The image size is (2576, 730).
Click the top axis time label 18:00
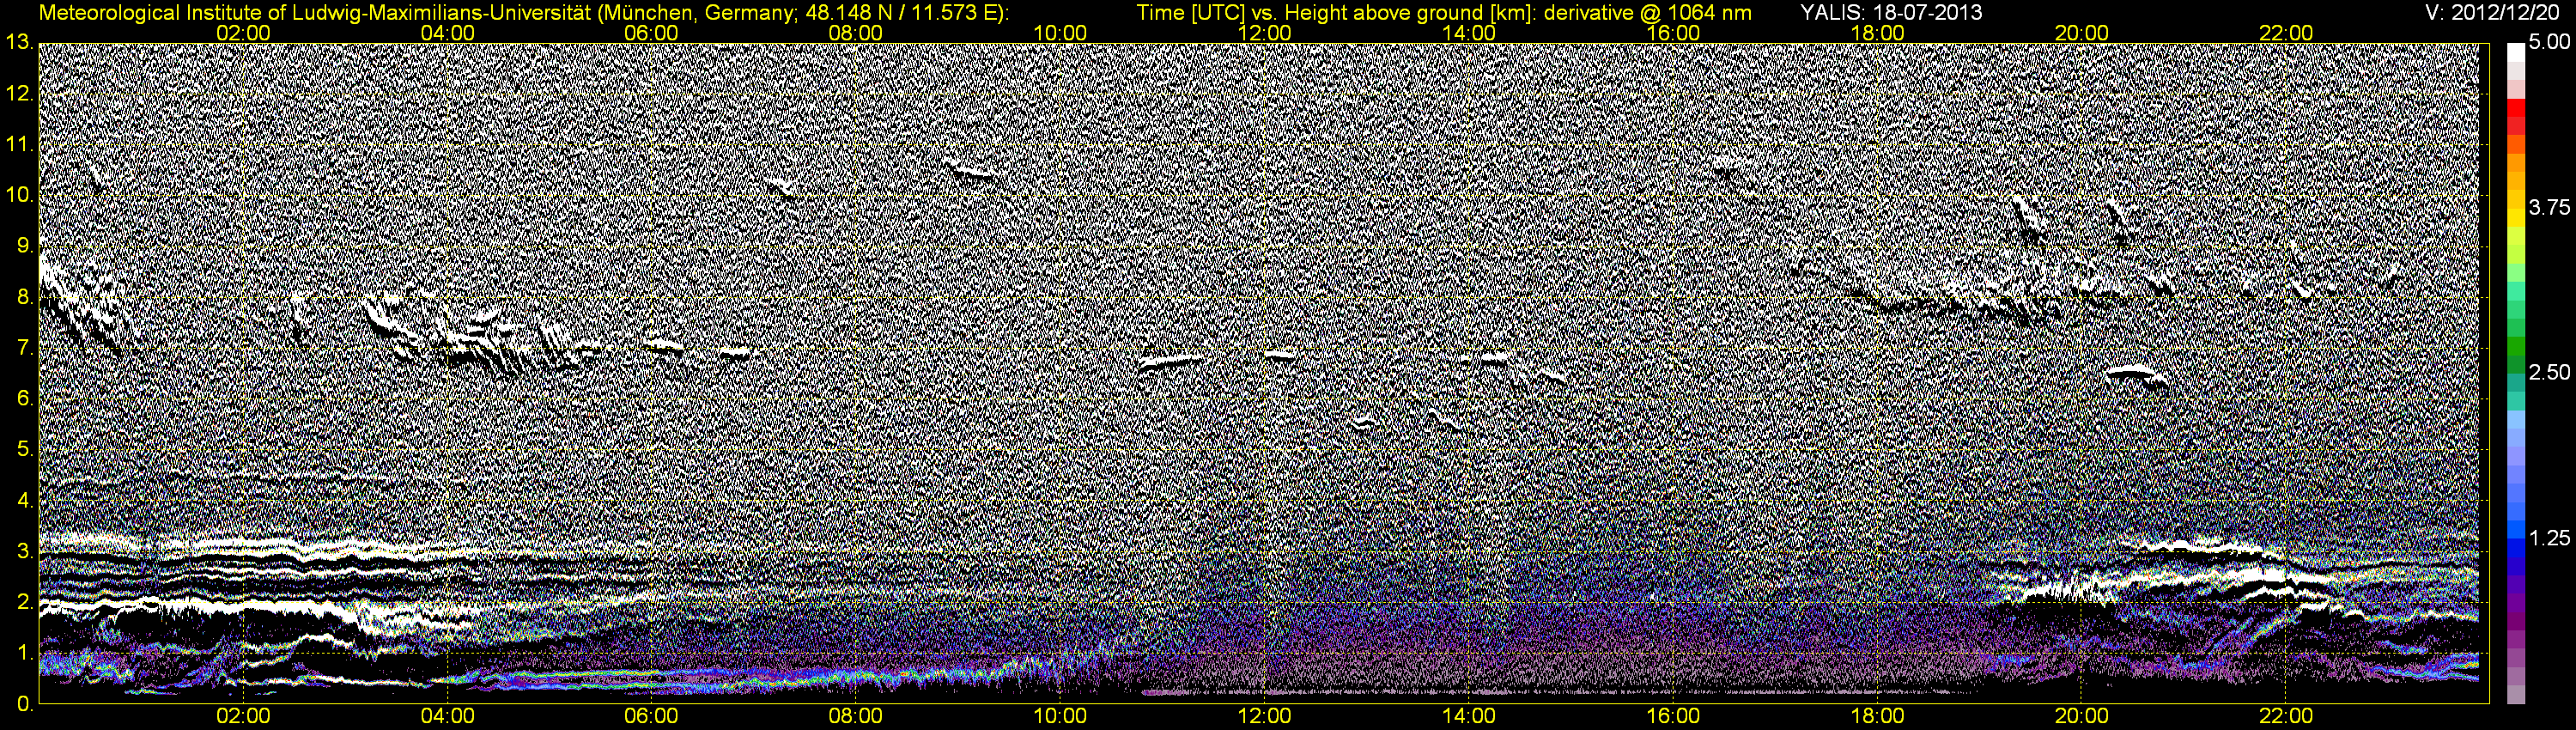(1877, 33)
